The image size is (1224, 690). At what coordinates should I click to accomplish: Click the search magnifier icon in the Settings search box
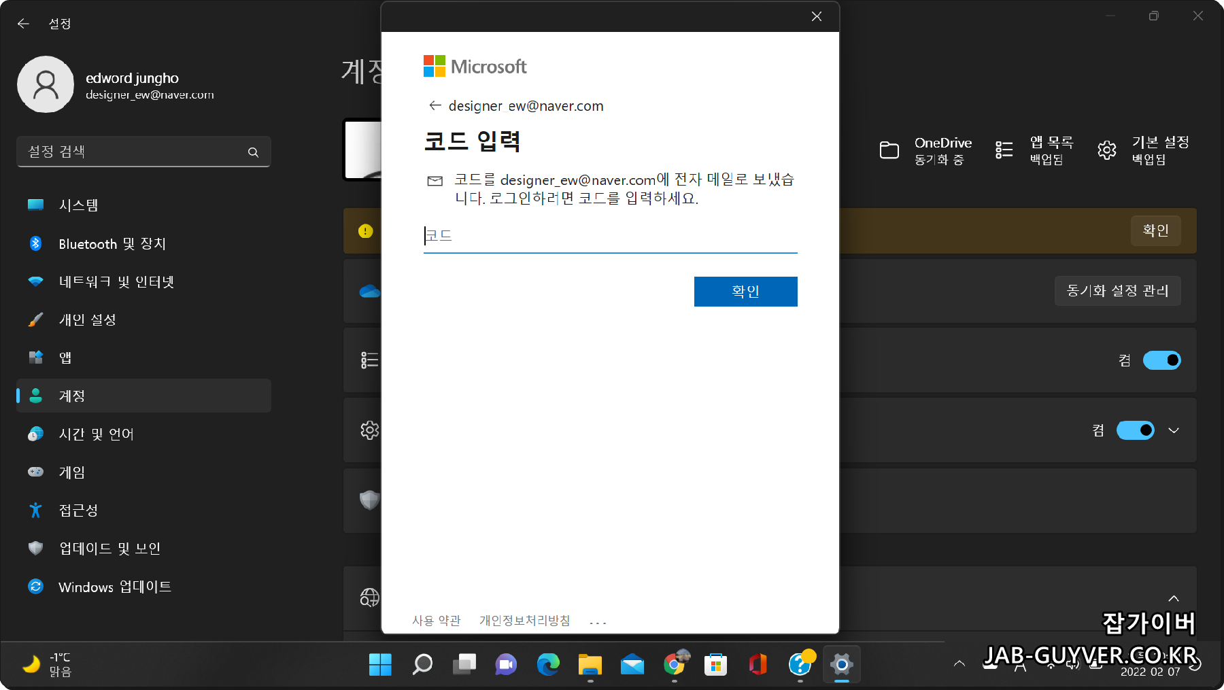click(253, 152)
